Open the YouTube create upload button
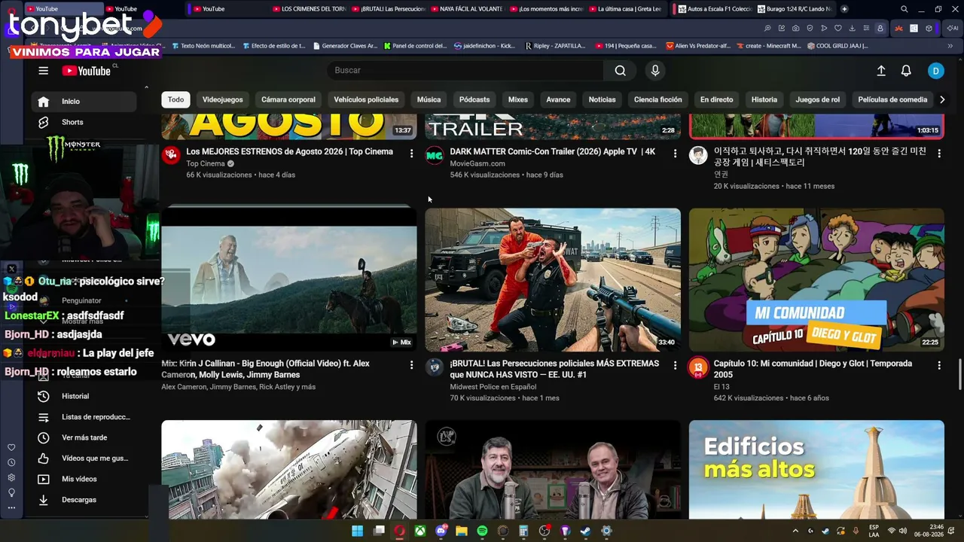This screenshot has height=542, width=964. (x=881, y=71)
